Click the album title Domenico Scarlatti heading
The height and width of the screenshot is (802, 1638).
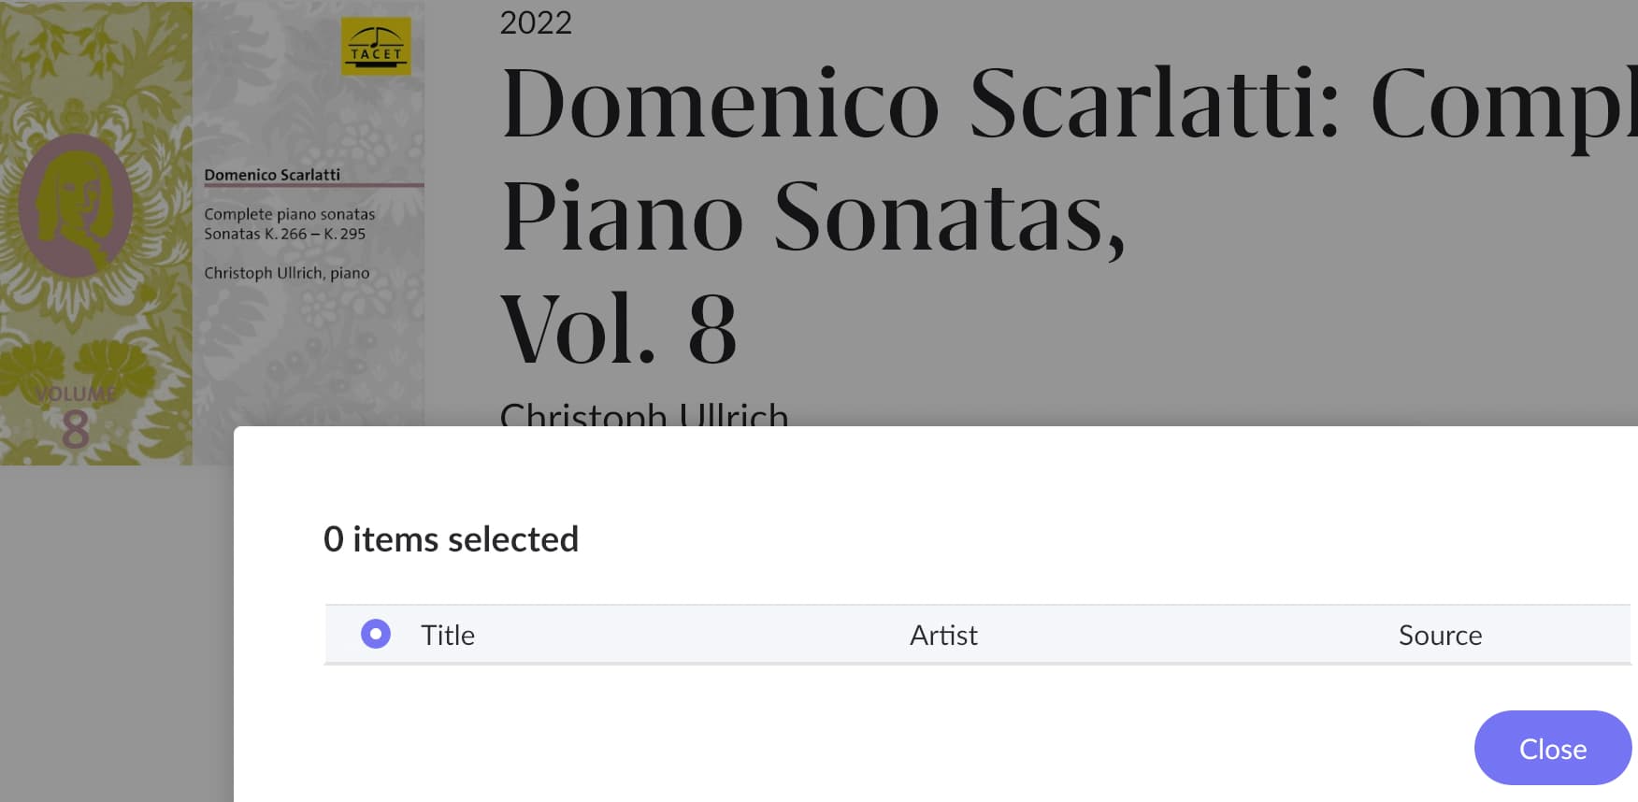1069,215
